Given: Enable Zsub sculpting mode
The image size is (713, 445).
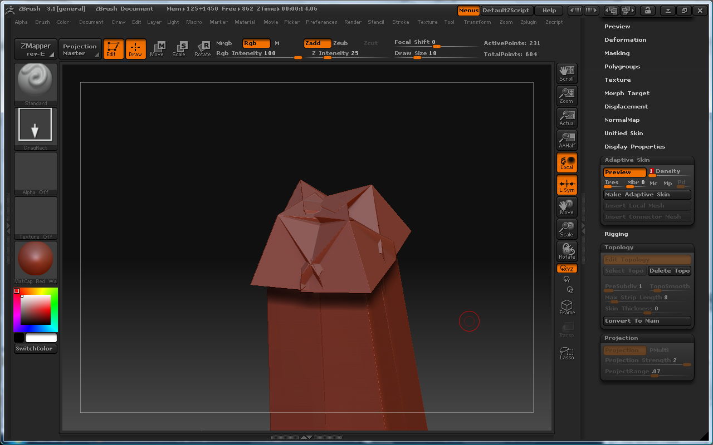Looking at the screenshot, I should point(340,43).
